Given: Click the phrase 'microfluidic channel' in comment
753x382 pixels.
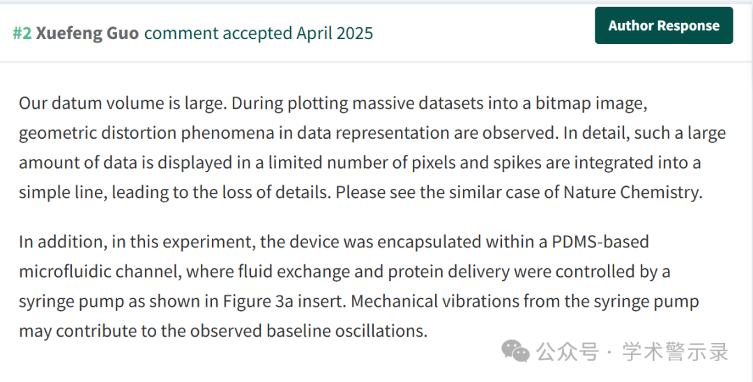Looking at the screenshot, I should (100, 272).
